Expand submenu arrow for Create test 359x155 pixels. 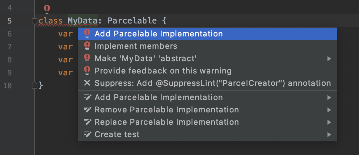click(x=329, y=134)
